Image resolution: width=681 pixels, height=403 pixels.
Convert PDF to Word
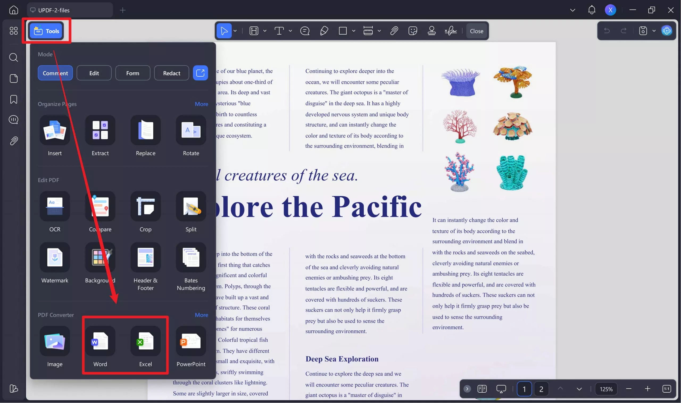100,341
